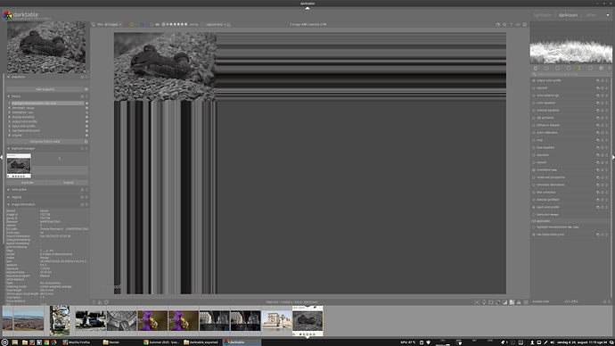This screenshot has height=346, width=615.
Task: Open darktable_exported folder in taskbar
Action: tap(201, 342)
